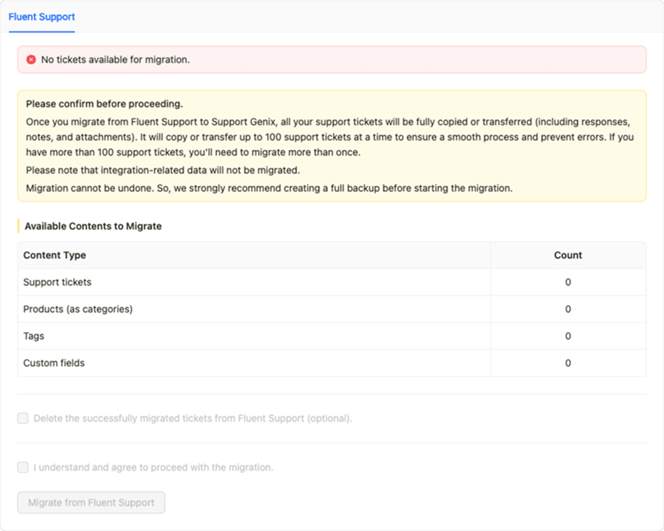
Task: Click the Support tickets count value
Action: pyautogui.click(x=568, y=282)
